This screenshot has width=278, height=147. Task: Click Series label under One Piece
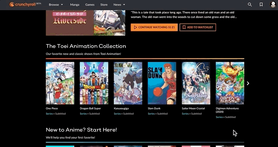[49, 113]
